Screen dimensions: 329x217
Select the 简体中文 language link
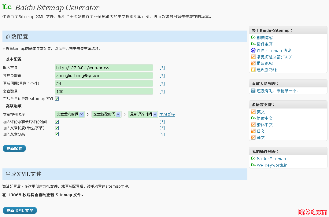pyautogui.click(x=264, y=118)
